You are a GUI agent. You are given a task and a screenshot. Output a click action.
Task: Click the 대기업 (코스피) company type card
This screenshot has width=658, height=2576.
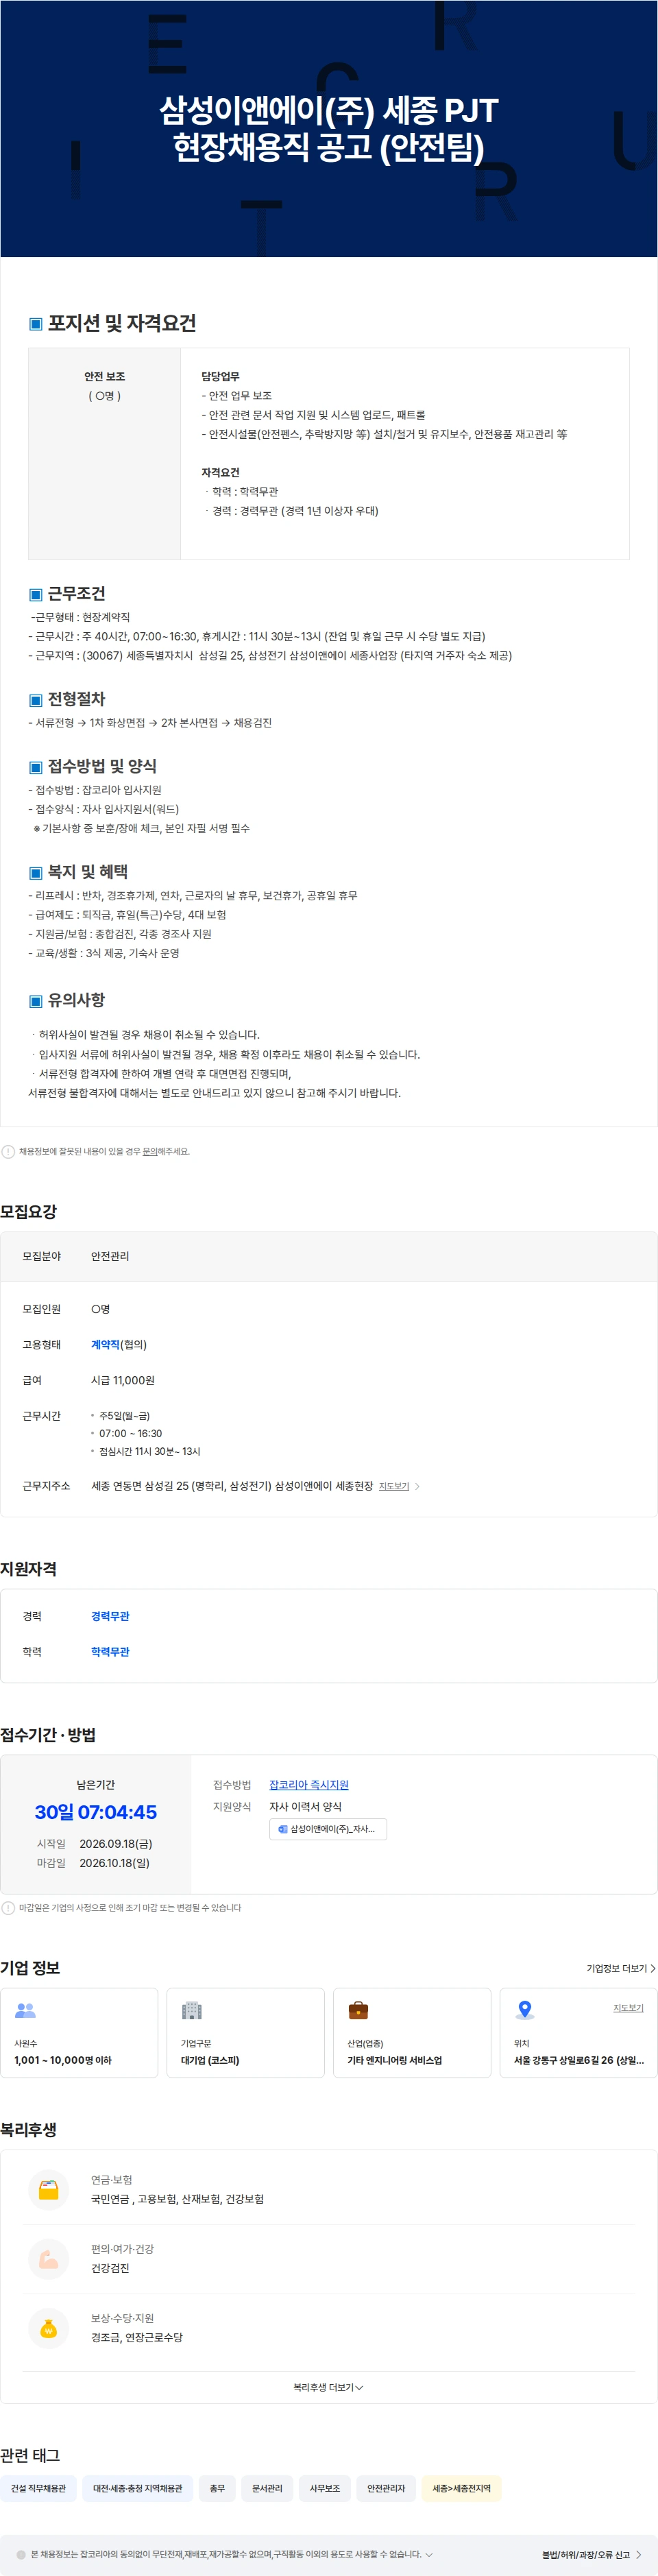[x=245, y=2032]
